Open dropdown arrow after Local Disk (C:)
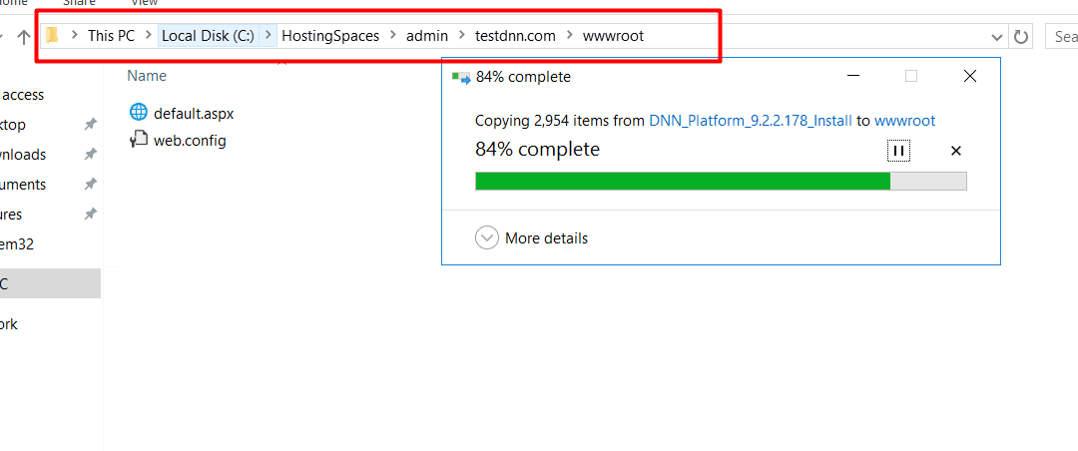The image size is (1078, 451). (x=269, y=37)
